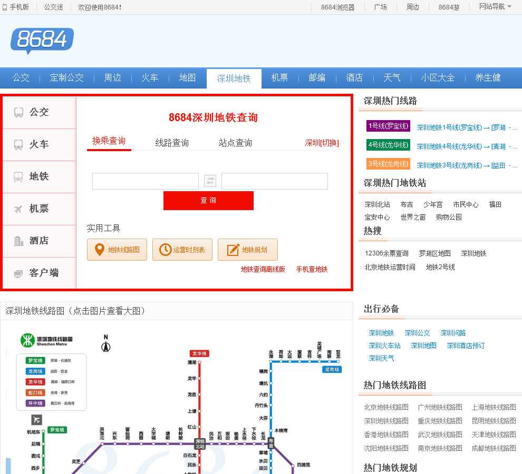Open the 天气 nav tab
522x474 pixels.
tap(392, 78)
